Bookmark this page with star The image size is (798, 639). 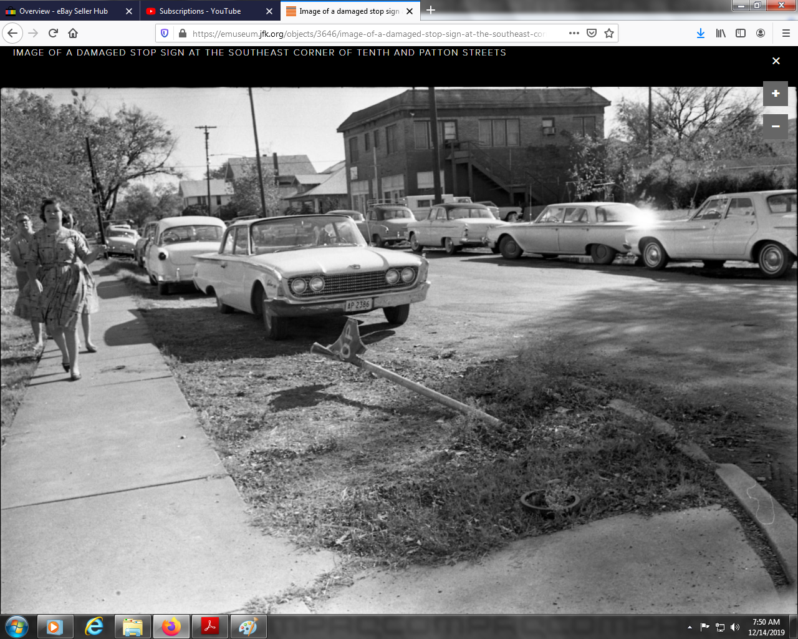point(609,33)
